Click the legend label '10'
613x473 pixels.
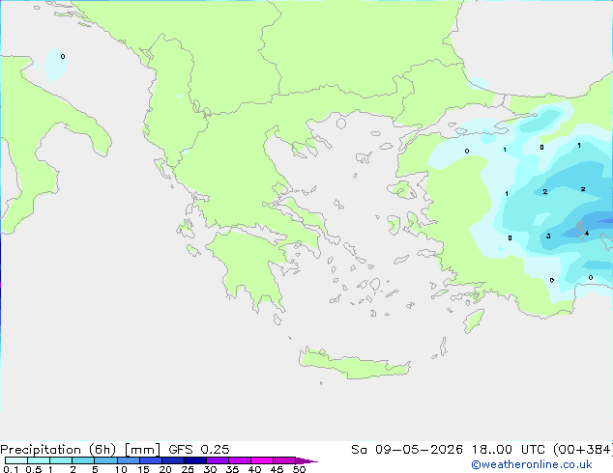[x=121, y=469]
